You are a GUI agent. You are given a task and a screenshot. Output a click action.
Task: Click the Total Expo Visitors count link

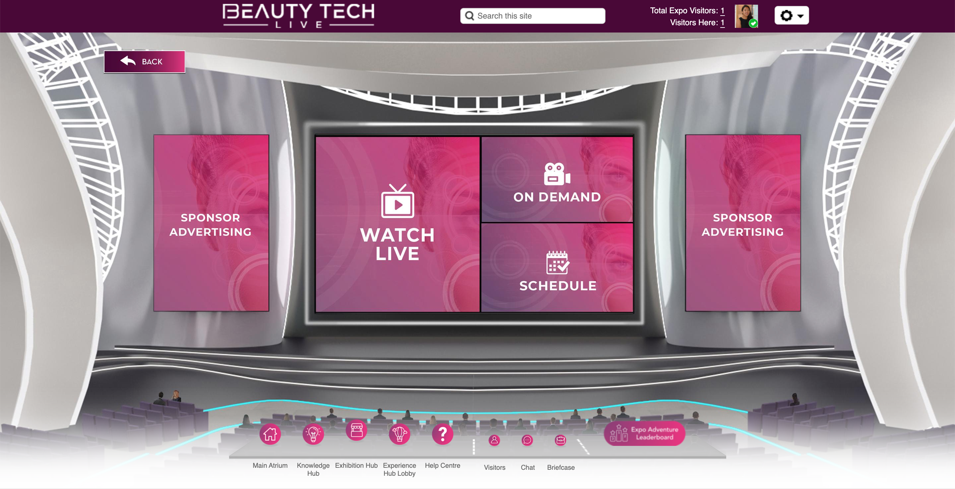[x=722, y=11]
